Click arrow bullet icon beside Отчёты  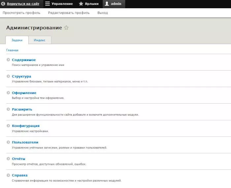point(8,159)
